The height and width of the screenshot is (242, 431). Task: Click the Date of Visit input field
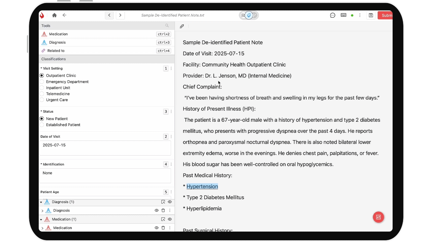coord(105,148)
